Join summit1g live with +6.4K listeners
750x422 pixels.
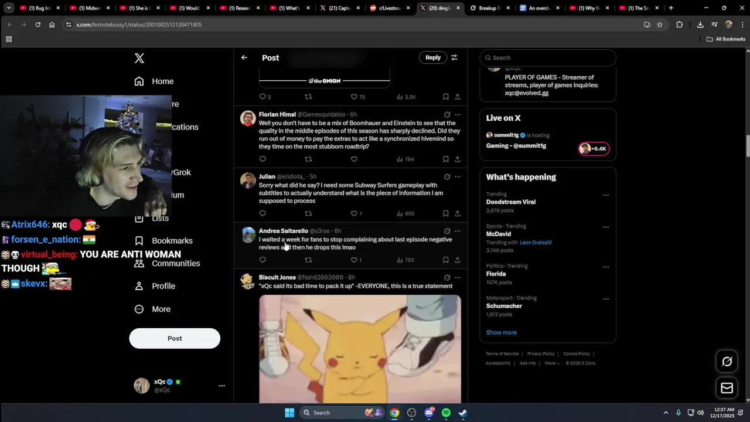coord(594,148)
